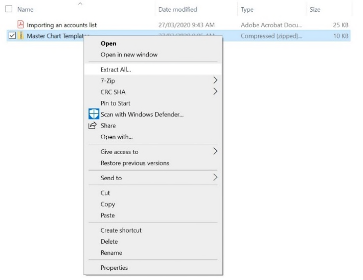
Task: Open Properties from the context menu
Action: pyautogui.click(x=114, y=268)
